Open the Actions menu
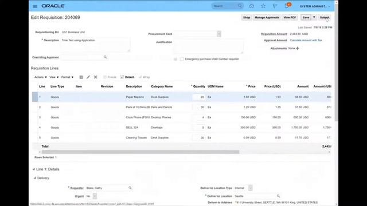367x206 pixels. coord(41,77)
